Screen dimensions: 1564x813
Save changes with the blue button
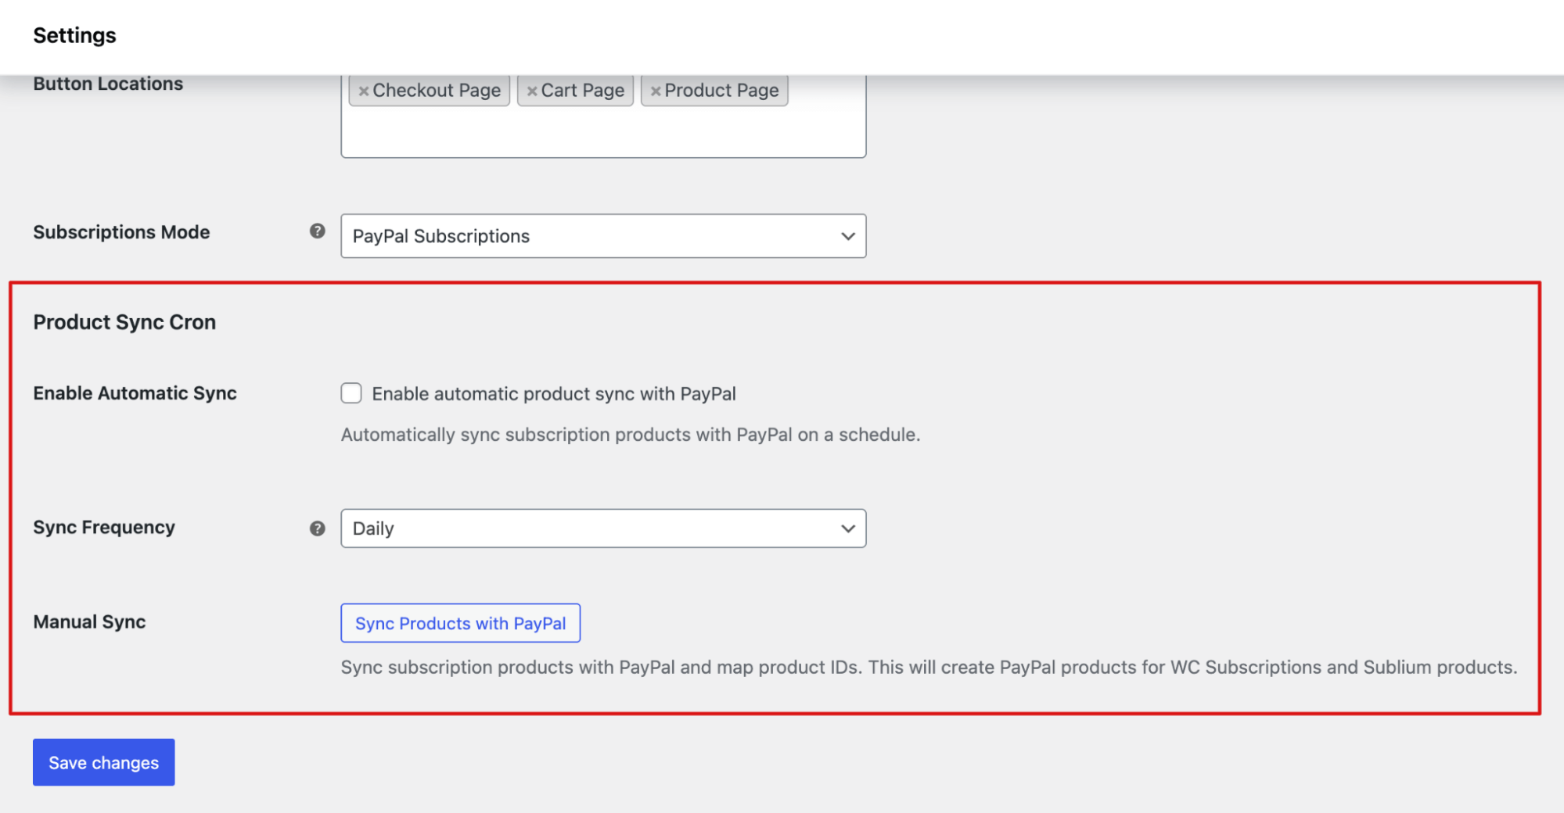pyautogui.click(x=102, y=762)
